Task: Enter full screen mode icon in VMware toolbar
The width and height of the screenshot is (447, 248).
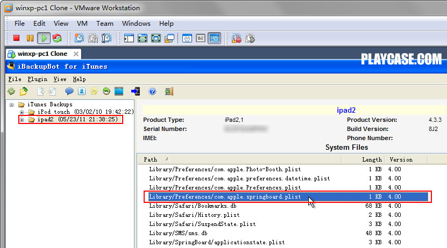Action: click(x=156, y=38)
